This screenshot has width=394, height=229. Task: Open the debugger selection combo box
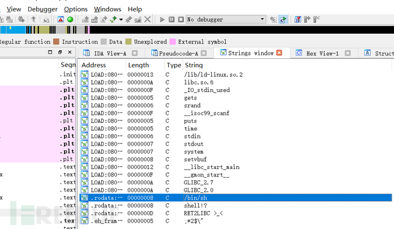click(x=226, y=19)
